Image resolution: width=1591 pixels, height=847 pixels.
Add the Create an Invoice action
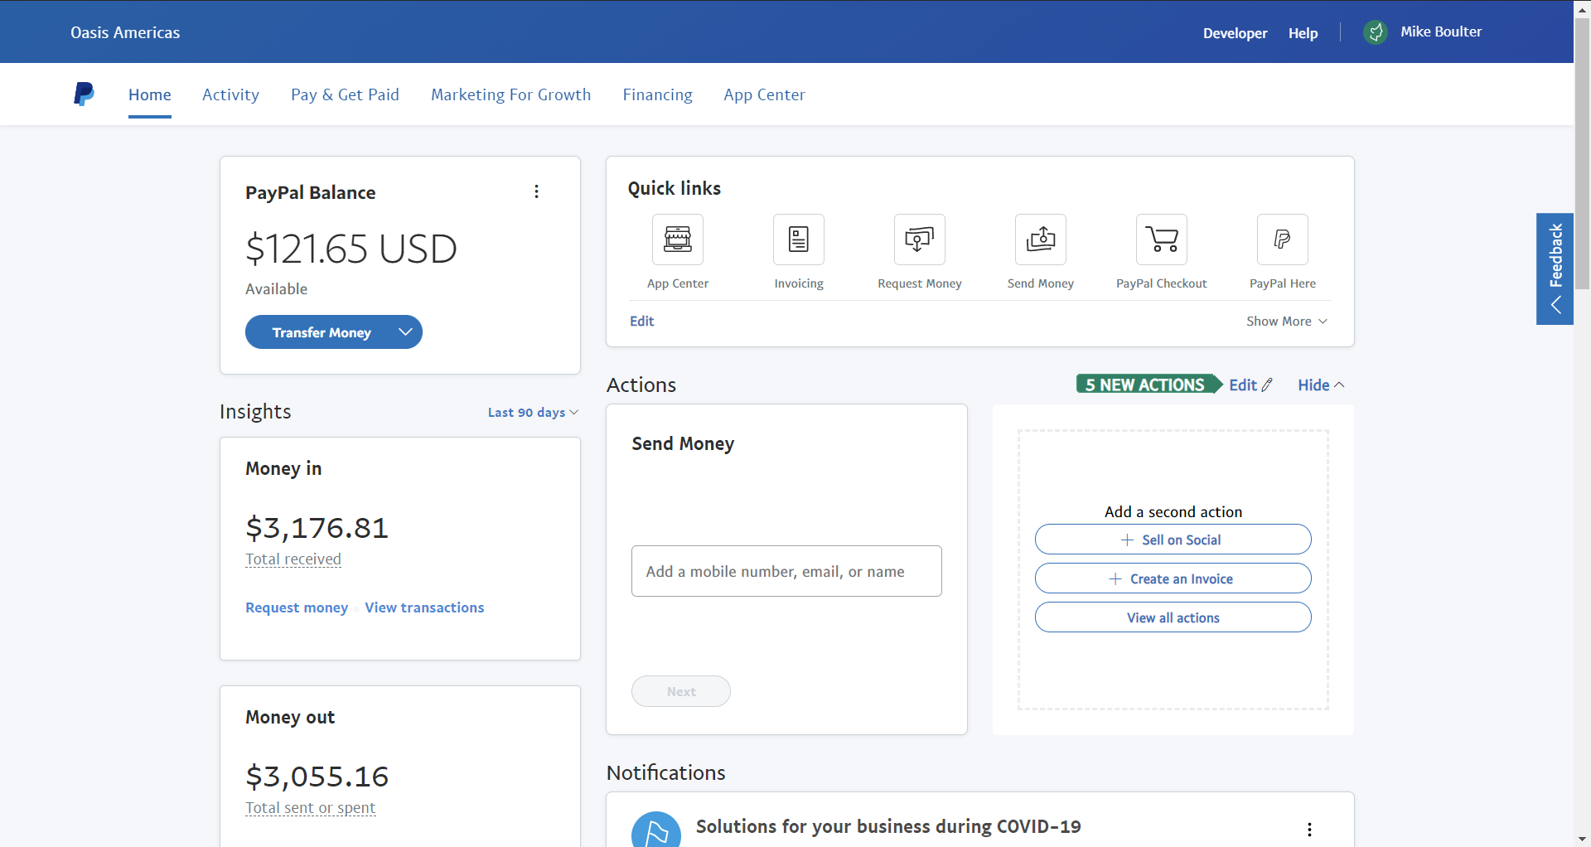(x=1173, y=578)
